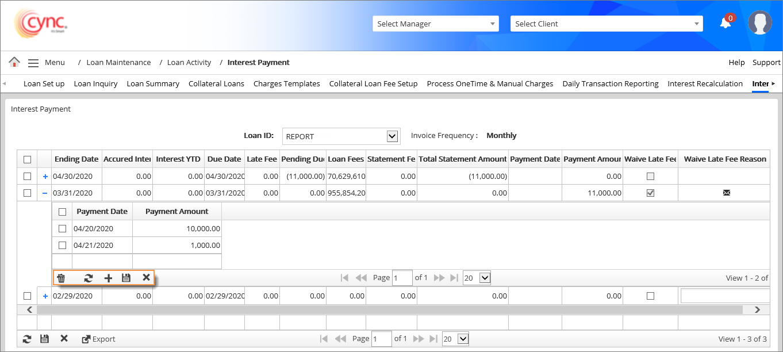Image resolution: width=783 pixels, height=352 pixels.
Task: Switch to the Loan Summary tab
Action: coord(153,84)
